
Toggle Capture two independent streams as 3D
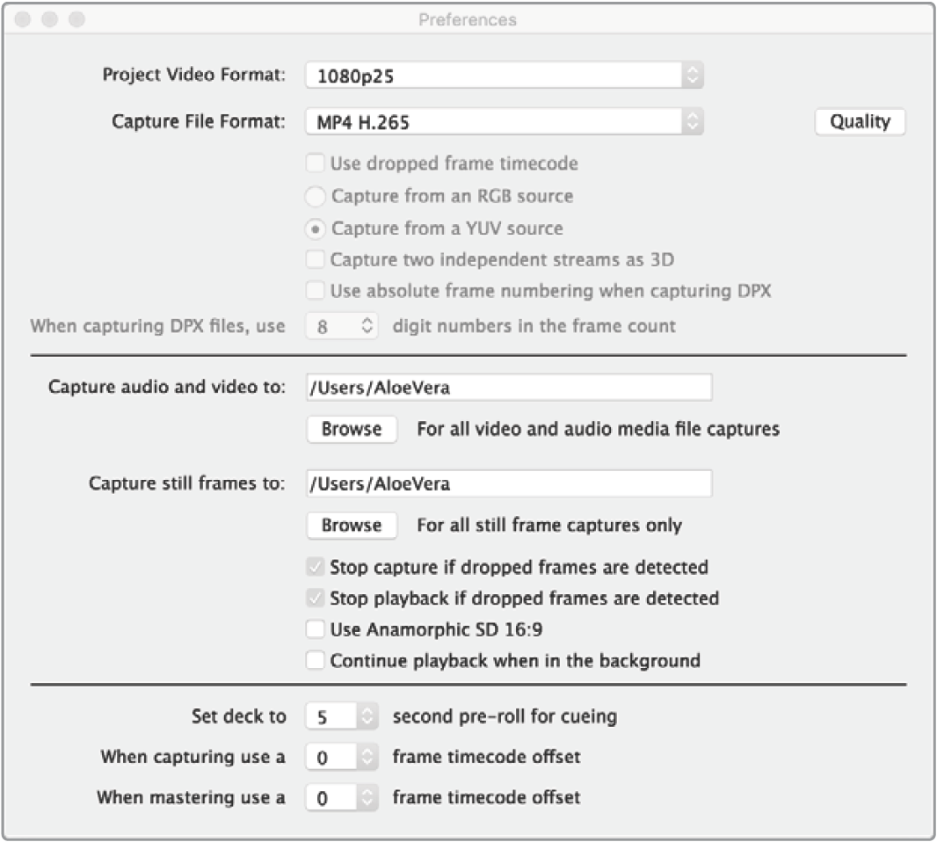coord(315,260)
